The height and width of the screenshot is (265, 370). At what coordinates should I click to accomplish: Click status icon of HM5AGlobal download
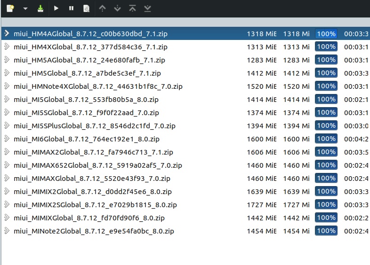7,60
